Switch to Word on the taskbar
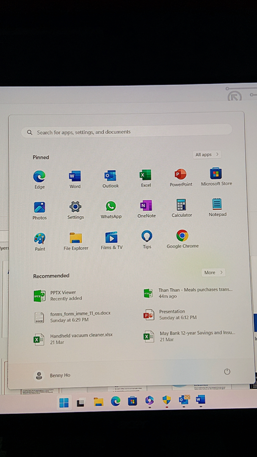Image resolution: width=257 pixels, height=457 pixels. (201, 399)
